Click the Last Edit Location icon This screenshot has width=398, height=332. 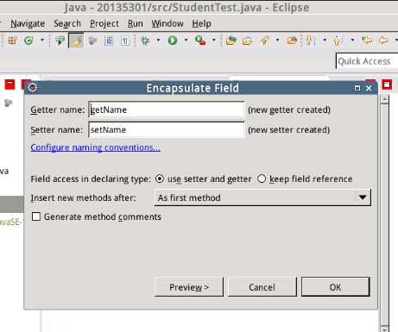click(367, 41)
